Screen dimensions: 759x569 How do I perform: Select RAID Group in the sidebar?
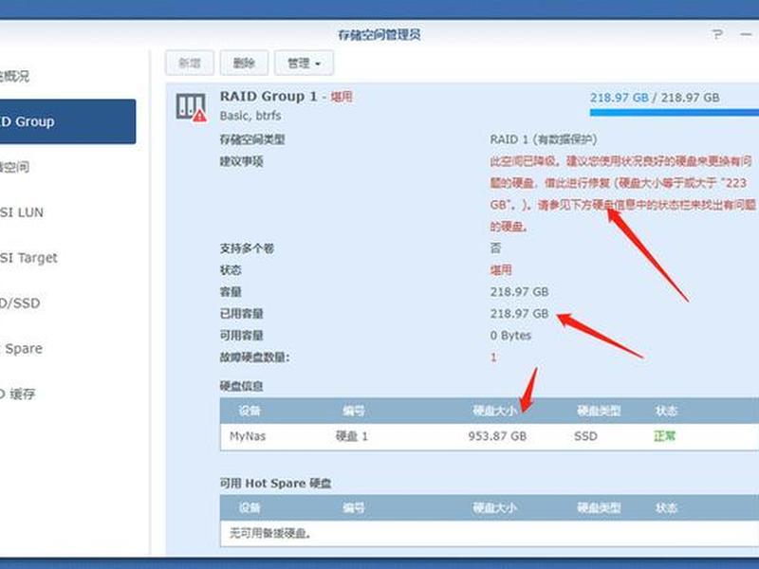67,121
